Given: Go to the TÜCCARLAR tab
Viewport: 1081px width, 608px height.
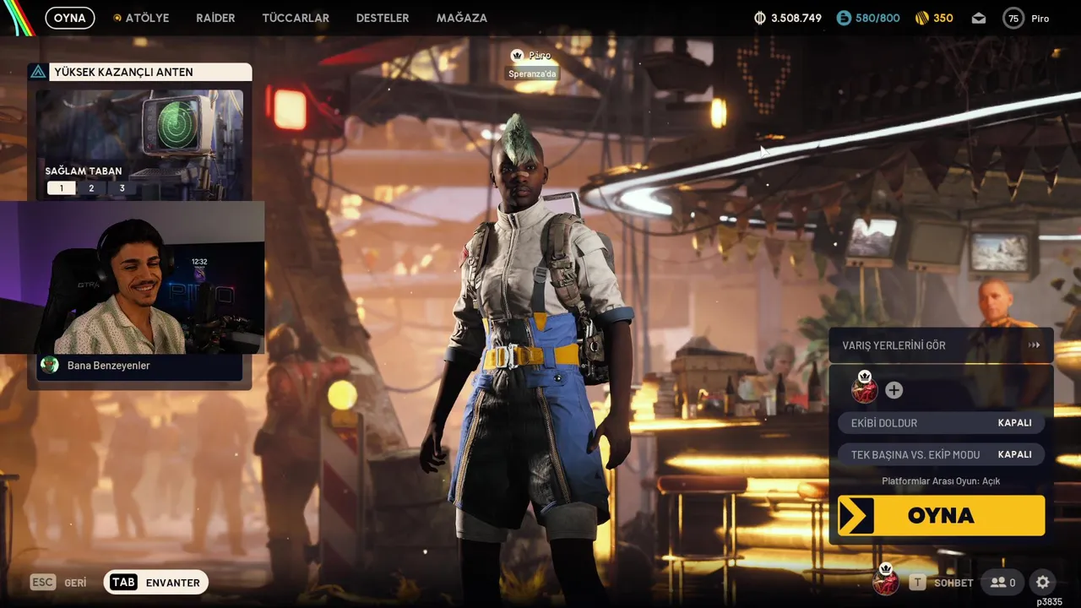Looking at the screenshot, I should pyautogui.click(x=296, y=18).
